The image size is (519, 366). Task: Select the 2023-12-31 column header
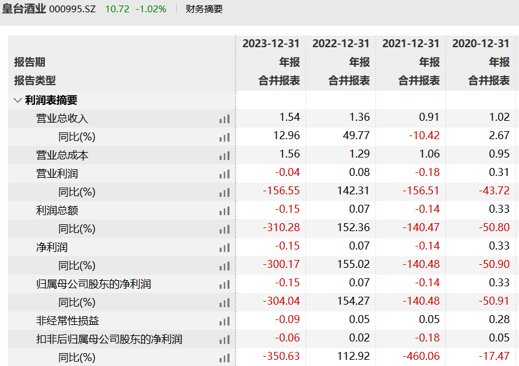pos(271,44)
